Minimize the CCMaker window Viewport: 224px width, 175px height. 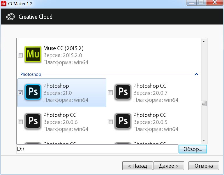[191, 3]
